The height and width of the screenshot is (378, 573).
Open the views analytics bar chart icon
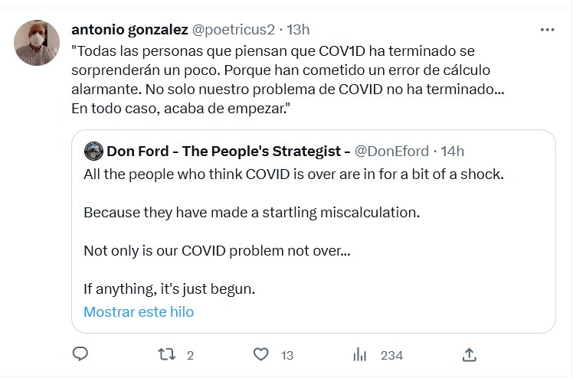point(360,354)
